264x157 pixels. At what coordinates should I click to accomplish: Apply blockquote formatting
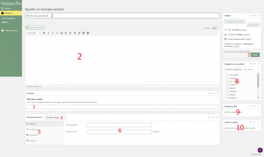tap(61, 33)
